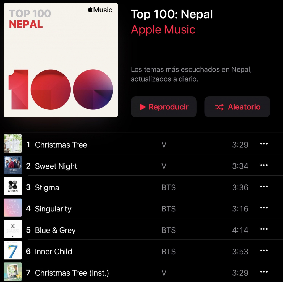Image resolution: width=283 pixels, height=282 pixels.
Task: Open more options for Singularity
Action: coord(264,208)
